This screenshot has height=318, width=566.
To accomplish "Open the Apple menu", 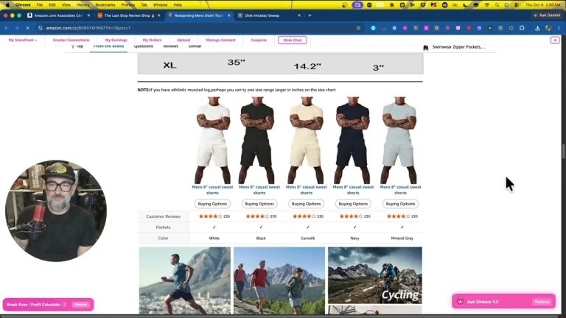I will 7,5.
